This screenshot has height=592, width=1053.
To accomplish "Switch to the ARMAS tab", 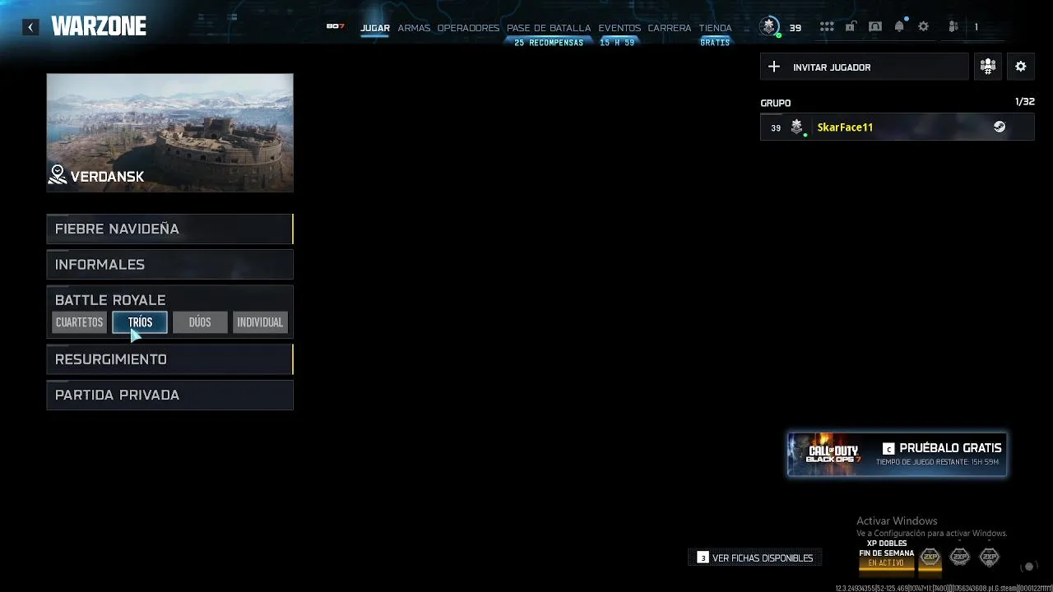I will click(414, 28).
